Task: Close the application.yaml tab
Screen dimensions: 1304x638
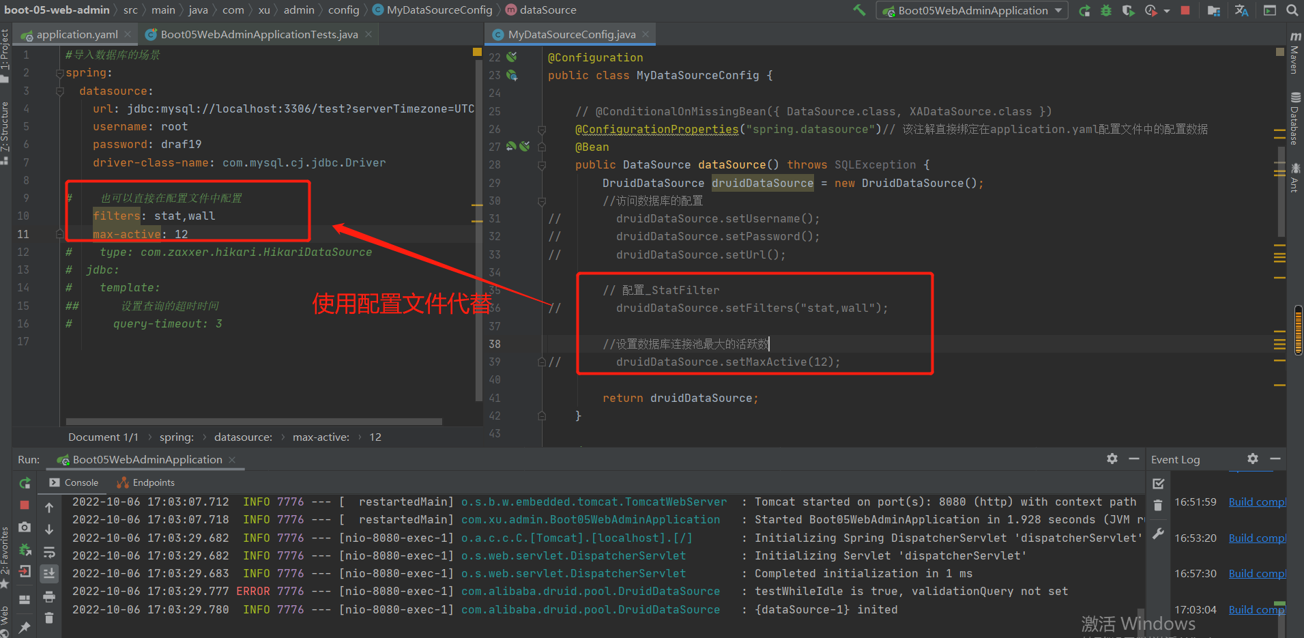Action: [129, 34]
